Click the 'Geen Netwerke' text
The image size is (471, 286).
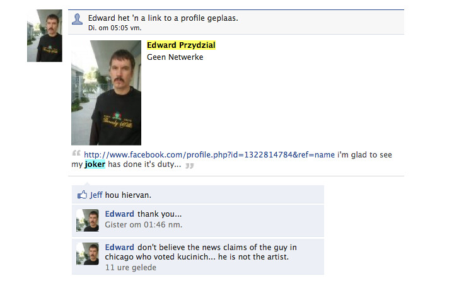[175, 57]
